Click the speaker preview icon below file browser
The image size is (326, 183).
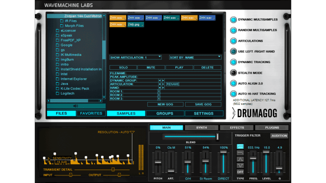tap(76, 106)
